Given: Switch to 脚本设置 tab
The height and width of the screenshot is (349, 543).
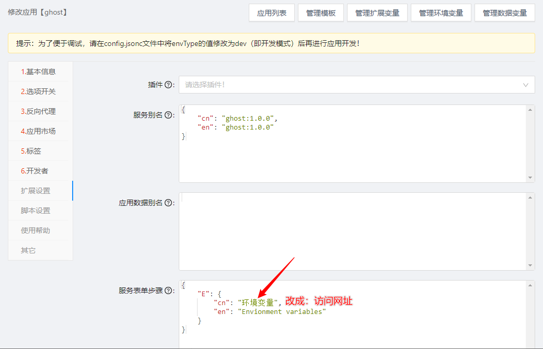Looking at the screenshot, I should pyautogui.click(x=36, y=211).
